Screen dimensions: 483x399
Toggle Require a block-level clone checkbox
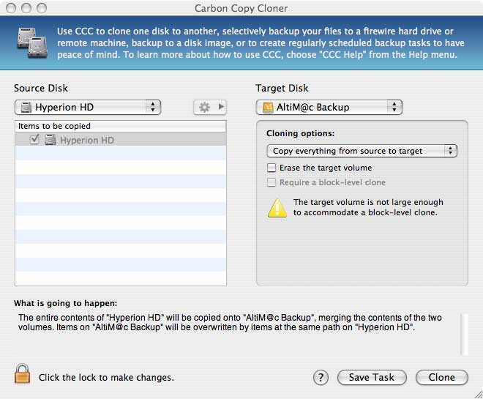tap(272, 182)
